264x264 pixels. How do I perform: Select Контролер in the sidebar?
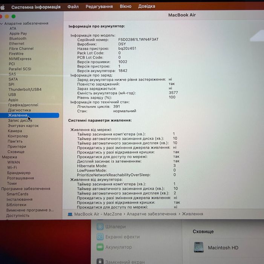click(x=18, y=136)
